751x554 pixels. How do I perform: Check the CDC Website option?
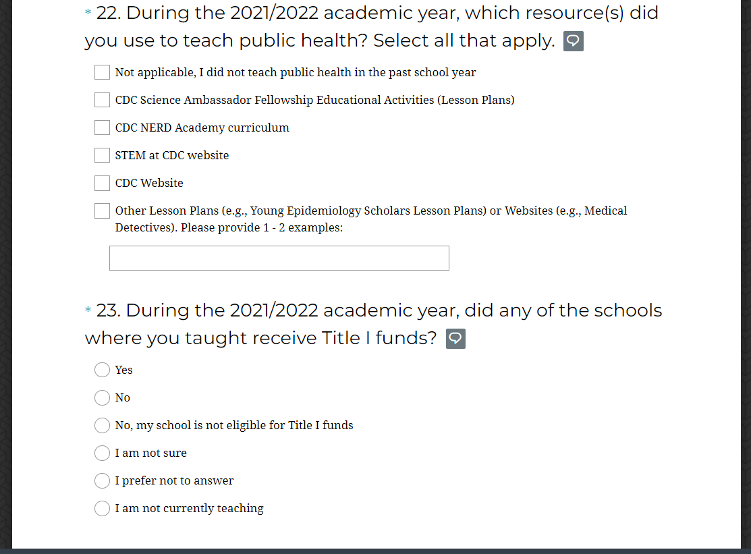102,183
